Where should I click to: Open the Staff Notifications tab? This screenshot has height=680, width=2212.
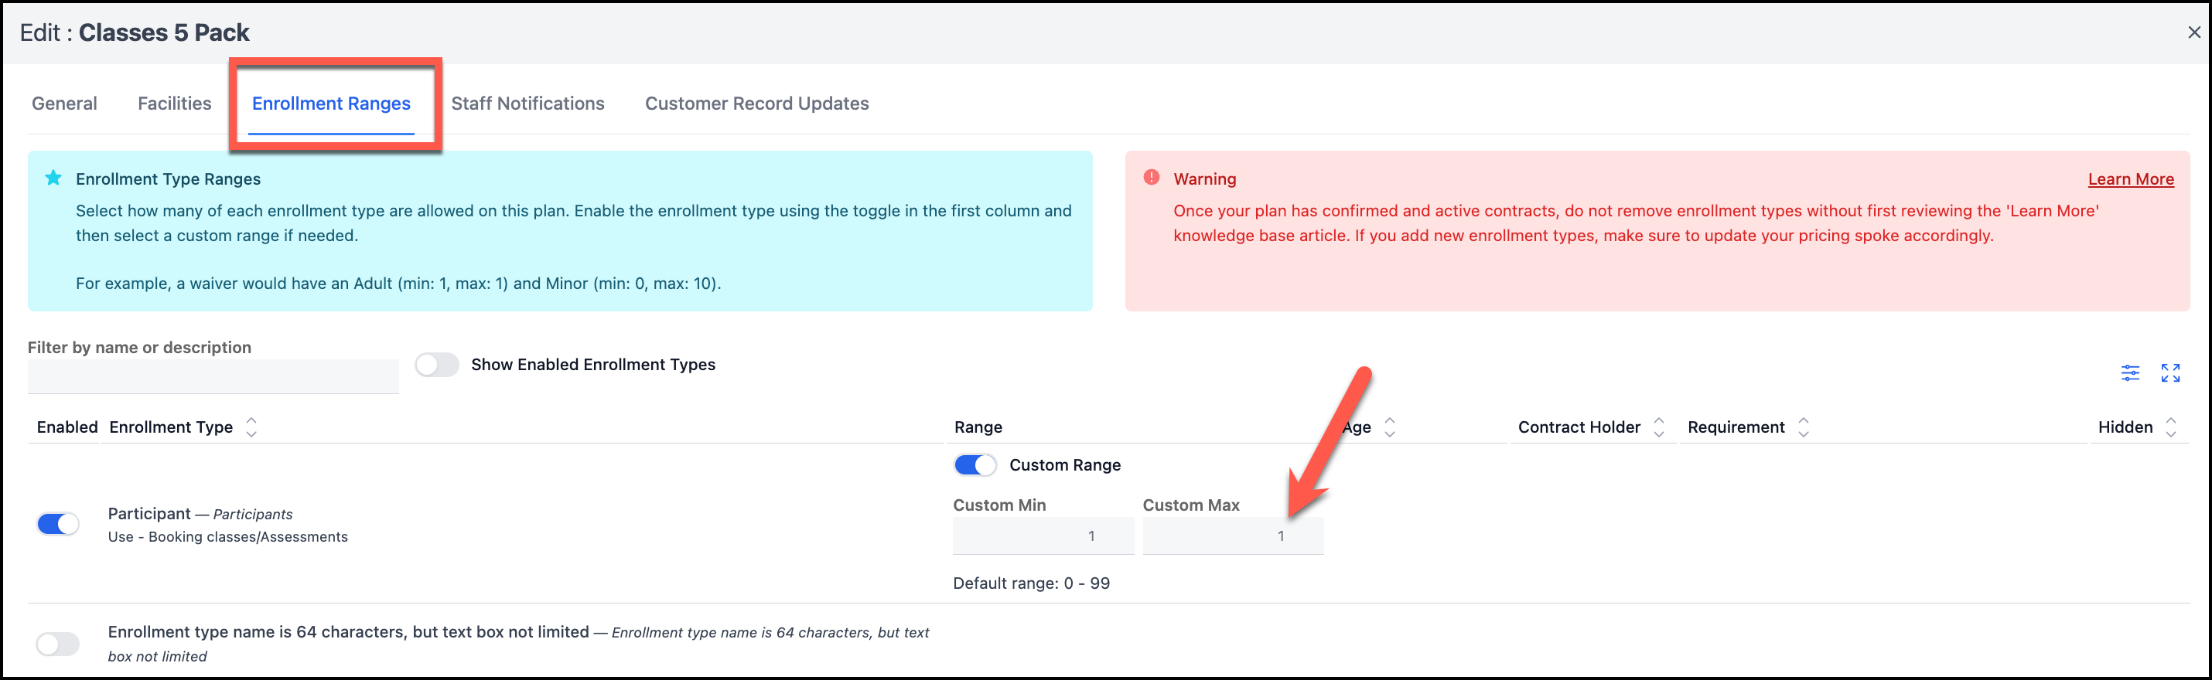pyautogui.click(x=527, y=104)
